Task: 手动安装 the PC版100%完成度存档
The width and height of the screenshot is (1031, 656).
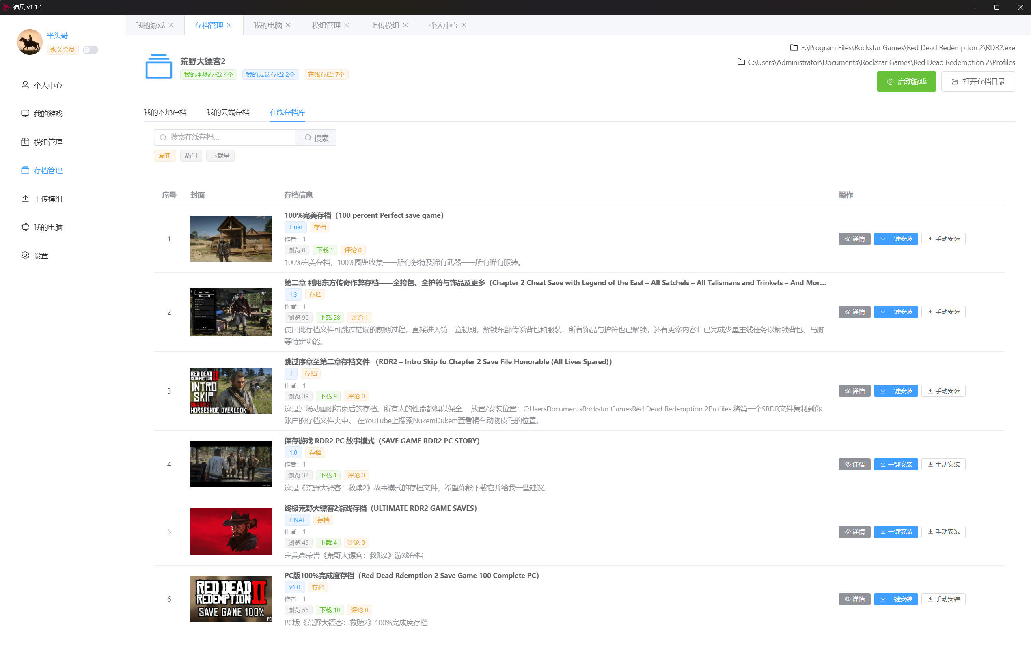Action: click(944, 599)
